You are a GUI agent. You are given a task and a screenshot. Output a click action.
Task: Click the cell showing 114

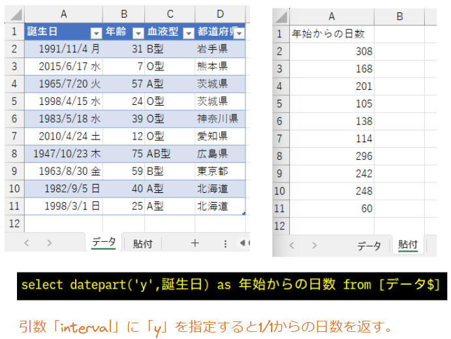(332, 139)
